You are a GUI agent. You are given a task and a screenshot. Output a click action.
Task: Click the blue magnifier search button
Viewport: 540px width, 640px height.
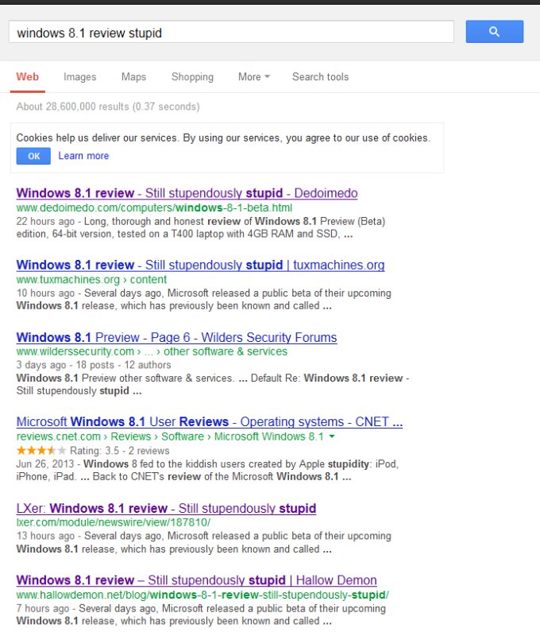point(495,32)
